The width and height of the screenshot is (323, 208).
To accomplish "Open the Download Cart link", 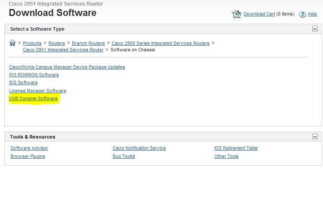I will (x=259, y=14).
